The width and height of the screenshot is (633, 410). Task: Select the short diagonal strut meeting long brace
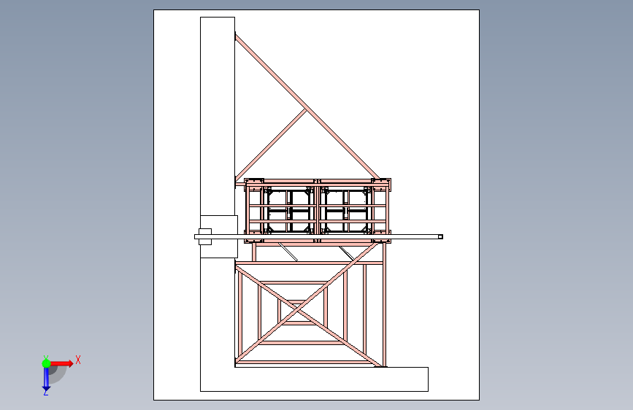pyautogui.click(x=272, y=144)
